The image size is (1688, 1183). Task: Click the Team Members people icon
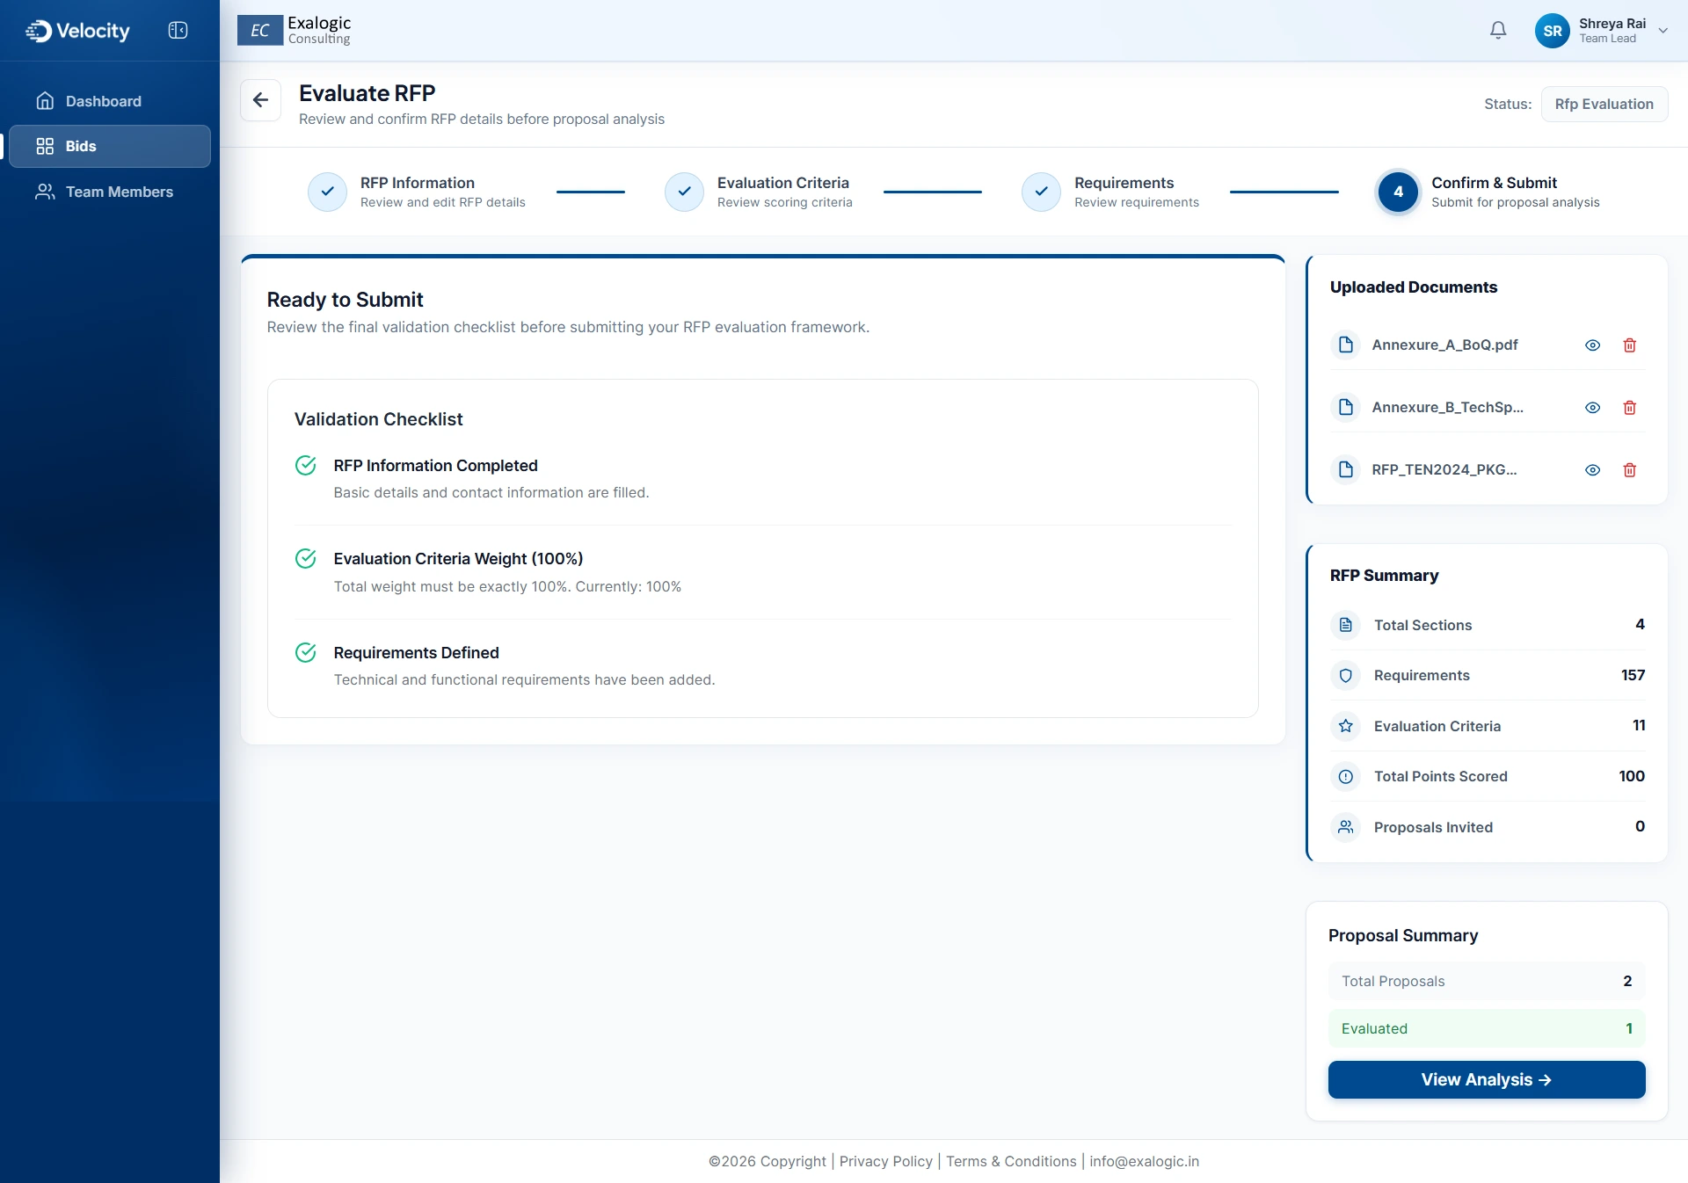pyautogui.click(x=45, y=192)
